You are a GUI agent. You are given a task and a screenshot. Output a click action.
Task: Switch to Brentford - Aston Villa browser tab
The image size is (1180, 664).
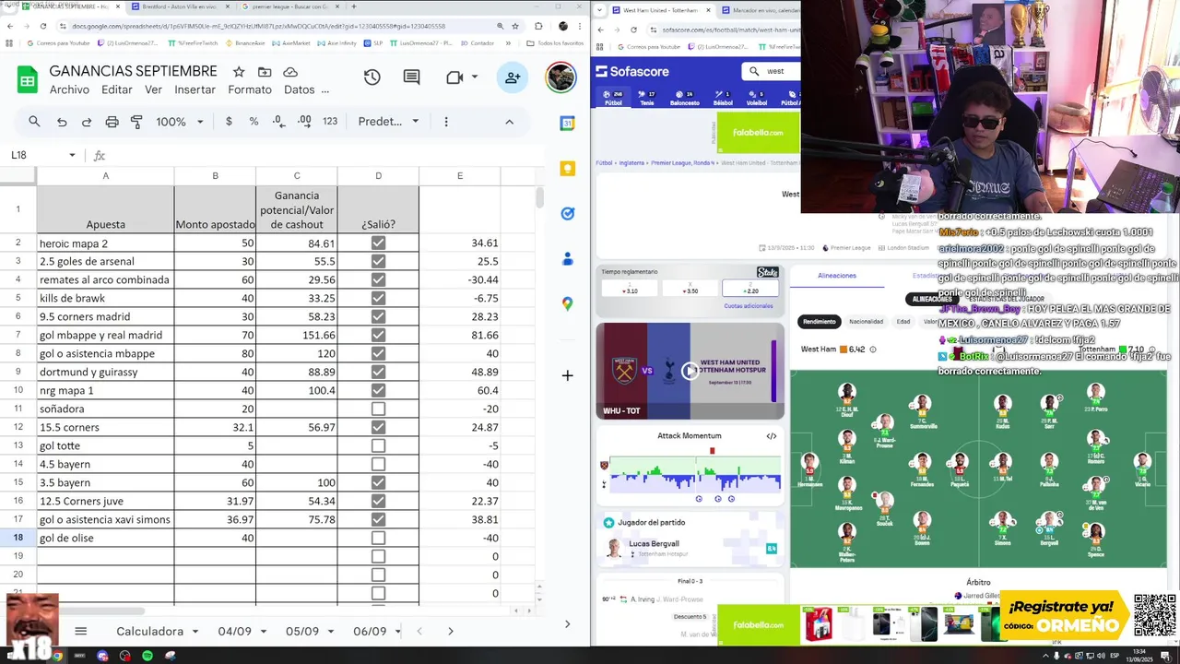(181, 7)
